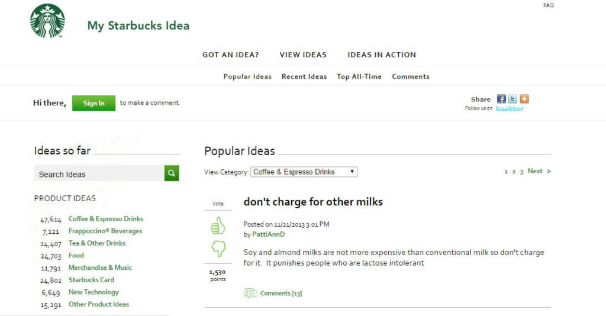Open the Tea & Other Drinks category
The width and height of the screenshot is (606, 316).
point(97,243)
